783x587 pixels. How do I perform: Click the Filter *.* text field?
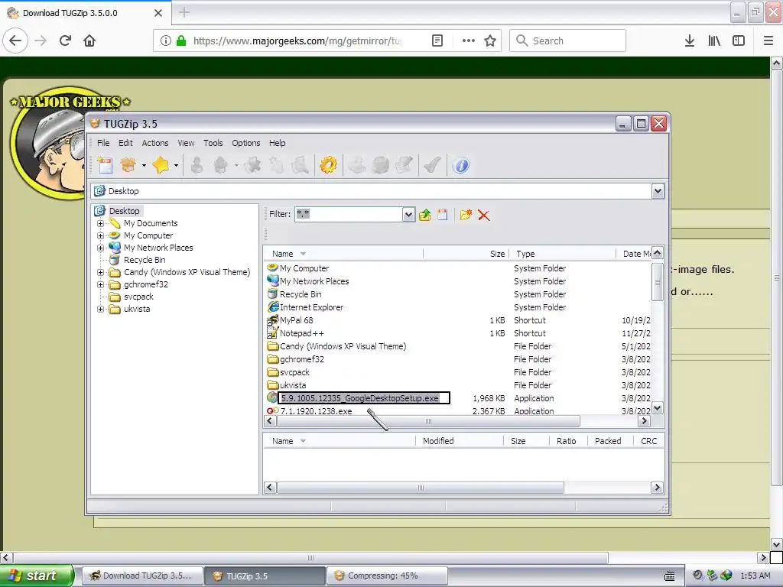click(x=349, y=215)
